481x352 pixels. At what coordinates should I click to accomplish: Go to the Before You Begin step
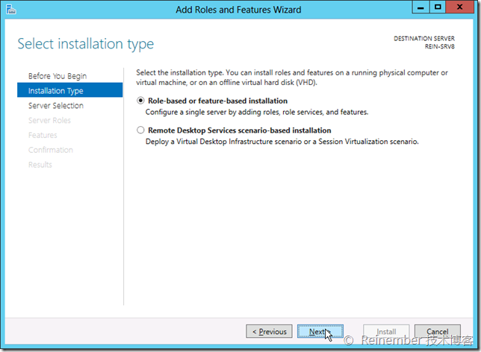coord(57,76)
